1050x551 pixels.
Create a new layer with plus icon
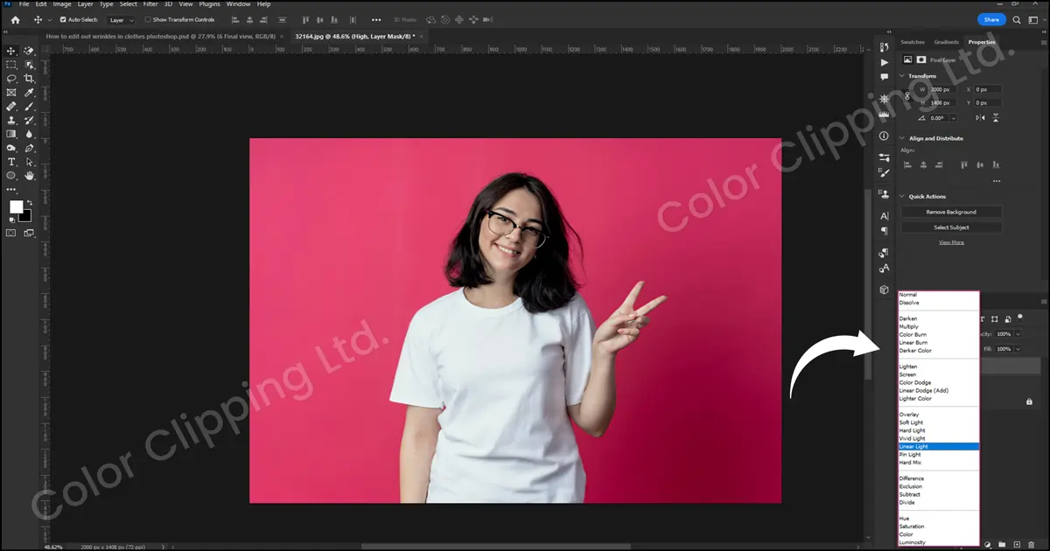[x=1017, y=543]
